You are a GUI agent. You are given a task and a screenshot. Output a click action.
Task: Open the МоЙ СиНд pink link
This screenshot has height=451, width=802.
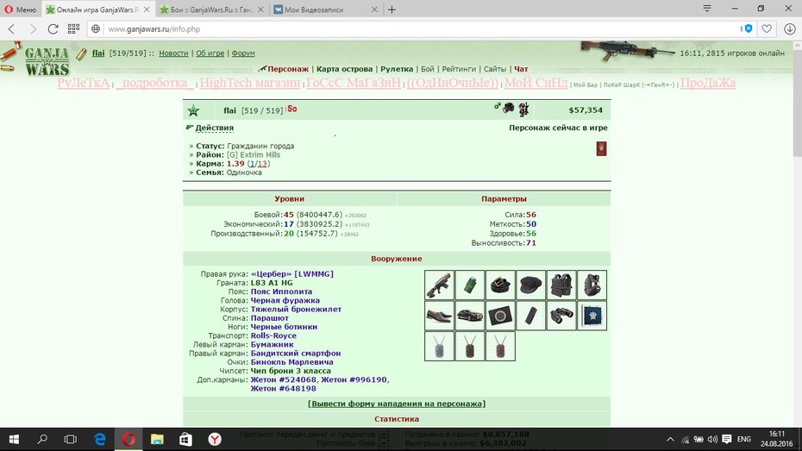[x=536, y=83]
